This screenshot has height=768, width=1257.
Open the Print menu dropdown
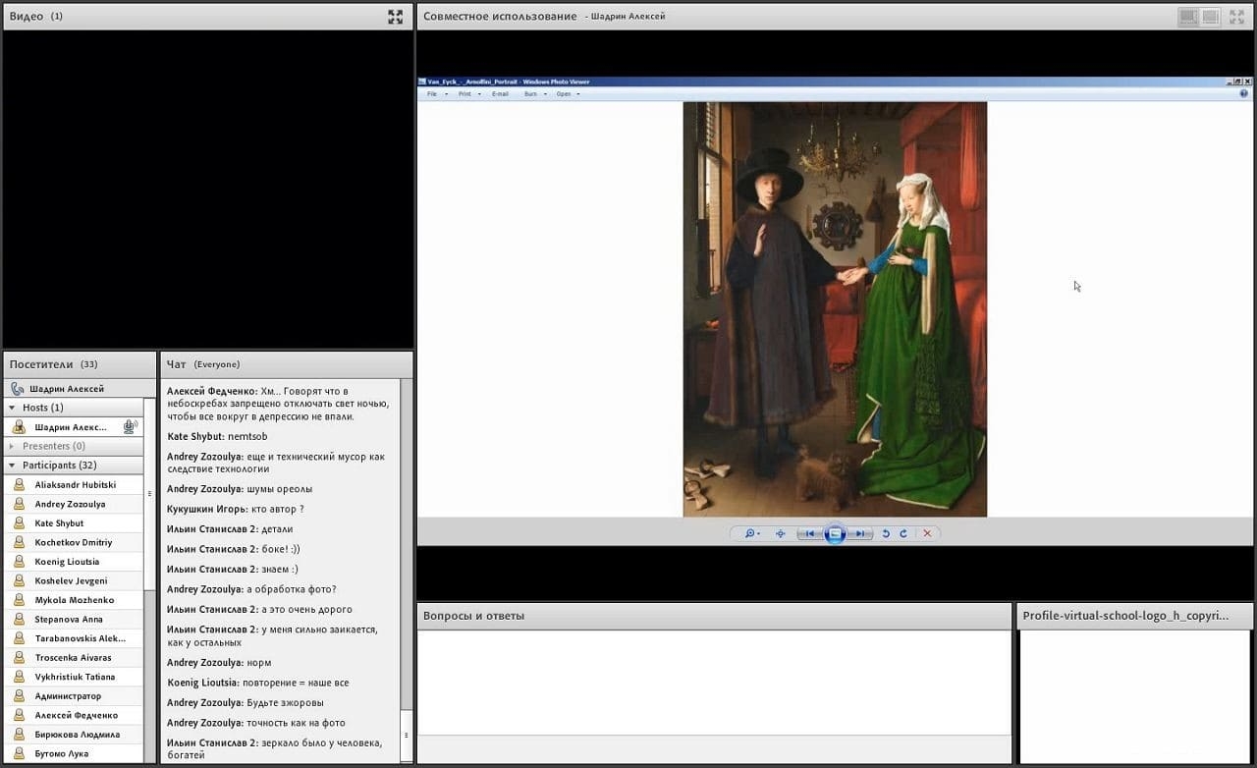click(x=467, y=94)
